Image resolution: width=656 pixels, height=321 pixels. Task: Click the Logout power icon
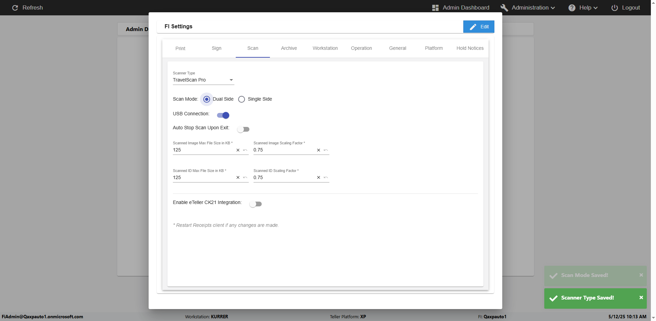(615, 8)
